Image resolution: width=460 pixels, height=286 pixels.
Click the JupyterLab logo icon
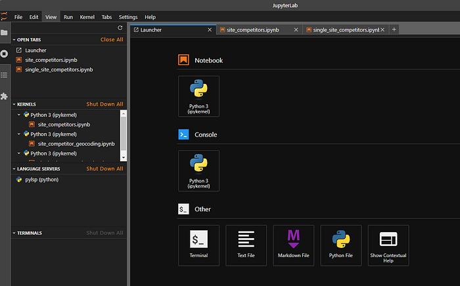4,16
